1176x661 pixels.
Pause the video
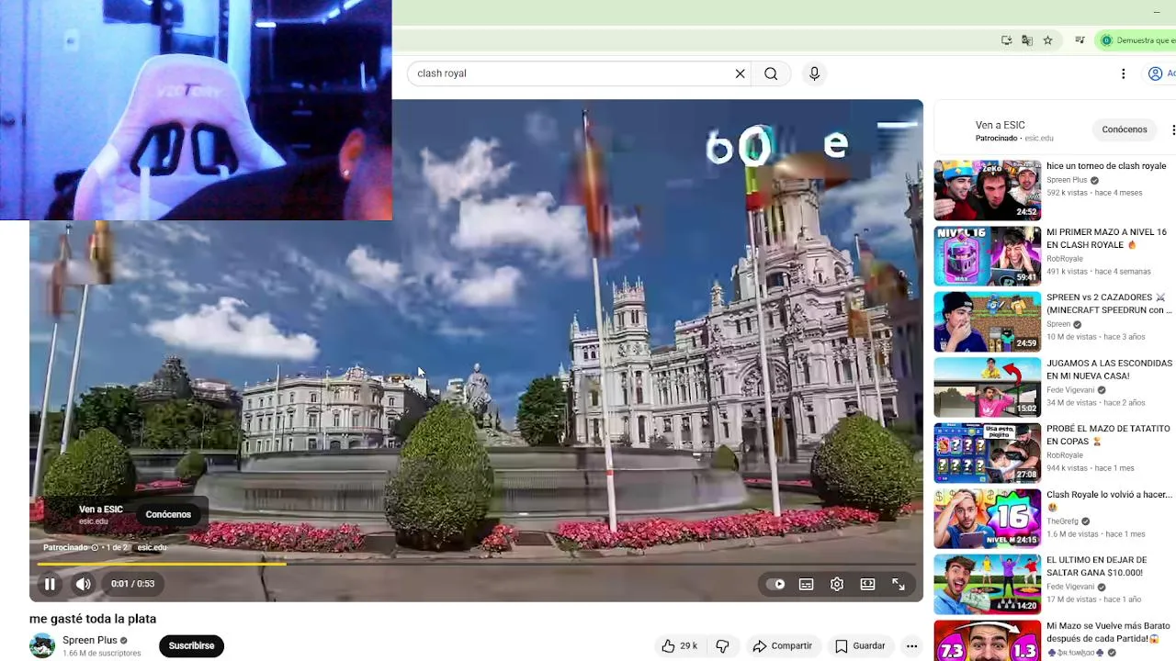coord(50,584)
